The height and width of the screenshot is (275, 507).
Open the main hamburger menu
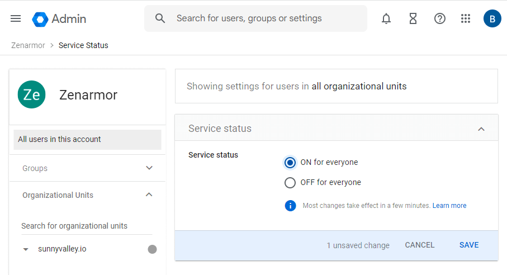pyautogui.click(x=16, y=18)
